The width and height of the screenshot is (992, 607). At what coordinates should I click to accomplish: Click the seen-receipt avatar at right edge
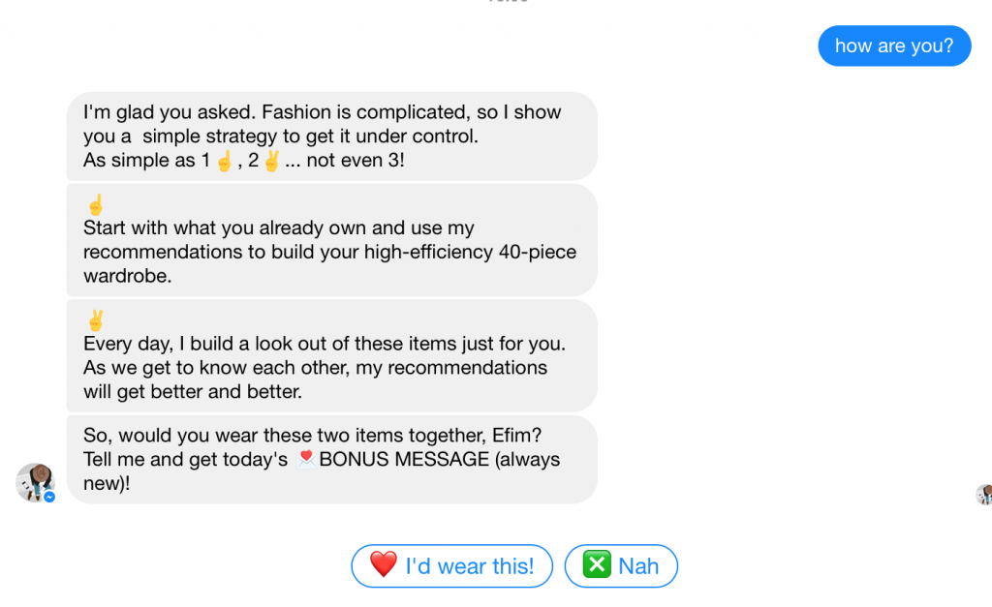tap(984, 495)
